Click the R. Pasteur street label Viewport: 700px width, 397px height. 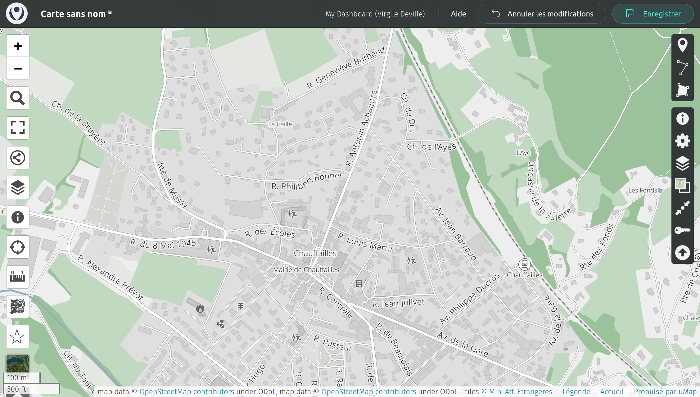coord(333,343)
